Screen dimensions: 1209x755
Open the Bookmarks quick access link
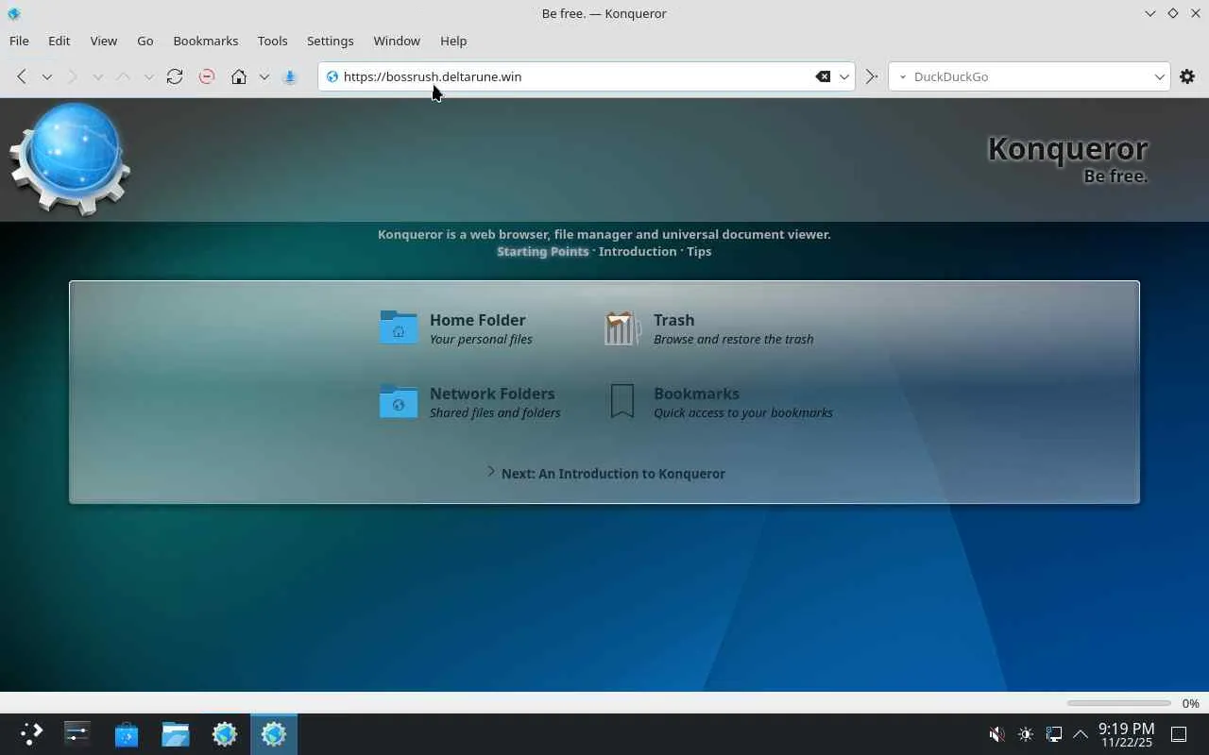point(696,394)
